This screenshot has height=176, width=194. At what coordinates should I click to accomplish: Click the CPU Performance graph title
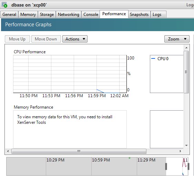click(30, 52)
